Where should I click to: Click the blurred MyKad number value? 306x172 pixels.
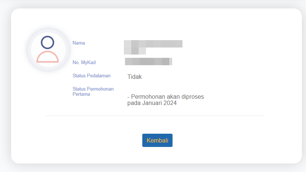[x=149, y=62]
